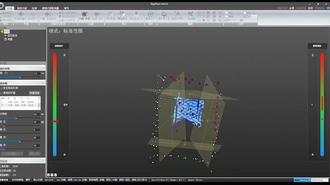This screenshot has width=330, height=185.
Task: Open the 便携式摄影测量 ribbon tab
Action: [50, 8]
